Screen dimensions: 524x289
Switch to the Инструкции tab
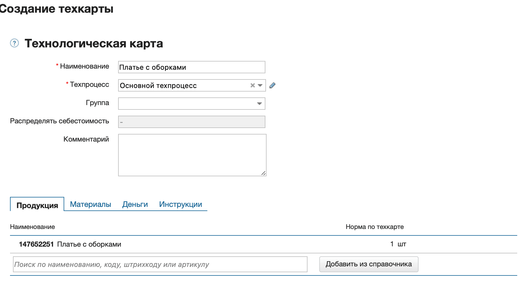(181, 204)
